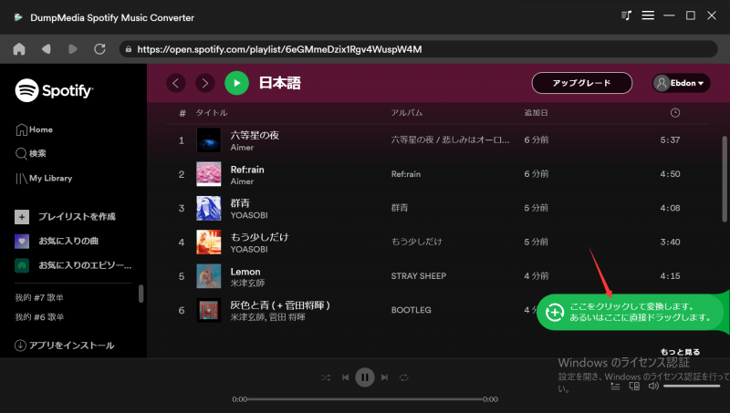730x413 pixels.
Task: Open the play queue icon
Action: (x=615, y=386)
